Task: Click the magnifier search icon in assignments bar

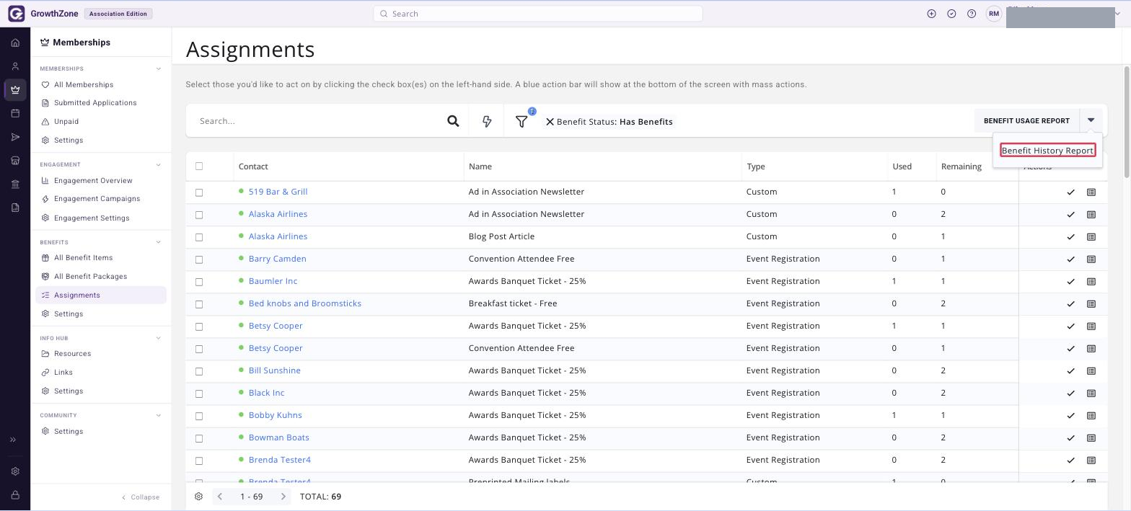Action: tap(453, 121)
